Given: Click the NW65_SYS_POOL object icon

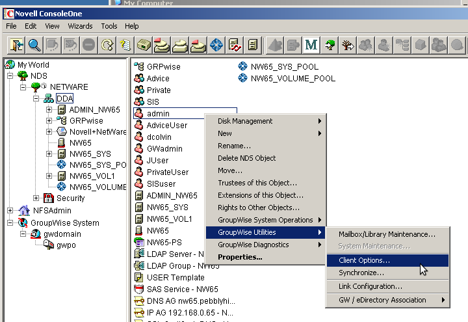Looking at the screenshot, I should point(242,66).
